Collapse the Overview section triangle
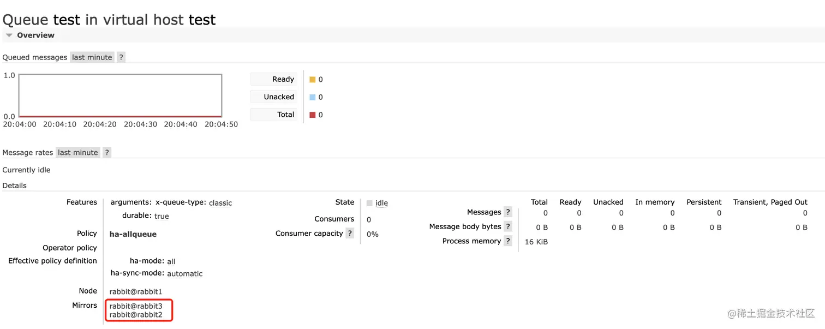 9,35
